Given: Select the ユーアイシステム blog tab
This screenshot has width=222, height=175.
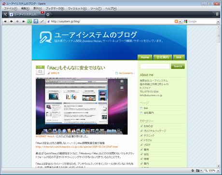Looking at the screenshot, I should [27, 14].
